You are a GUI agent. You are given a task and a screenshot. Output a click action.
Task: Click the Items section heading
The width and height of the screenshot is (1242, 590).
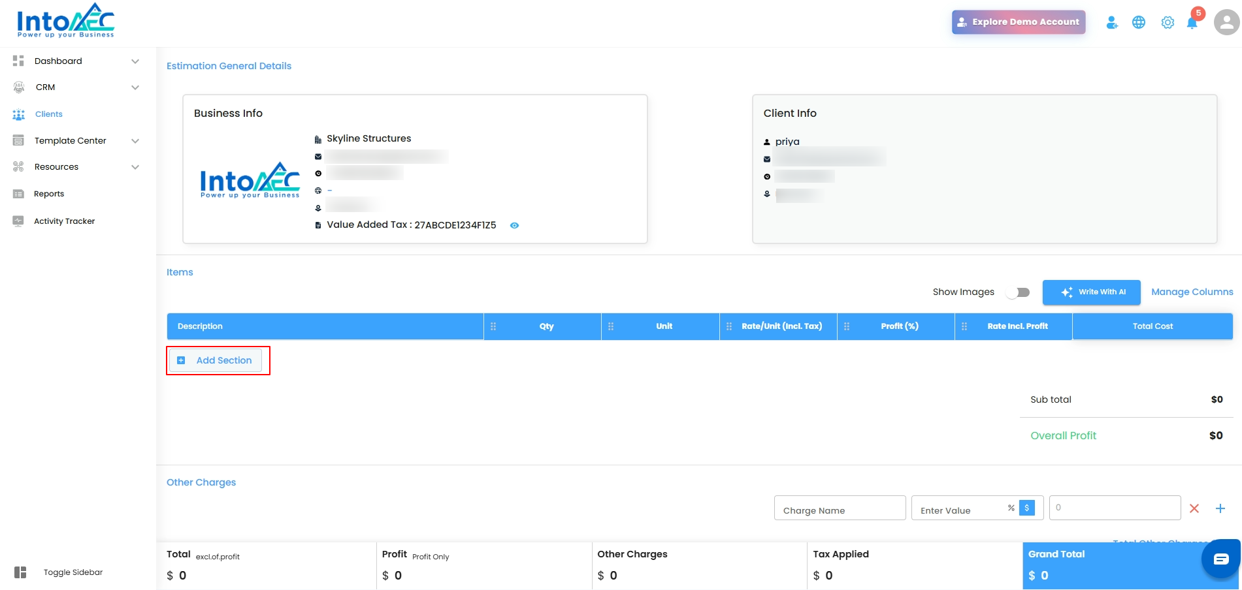(180, 272)
